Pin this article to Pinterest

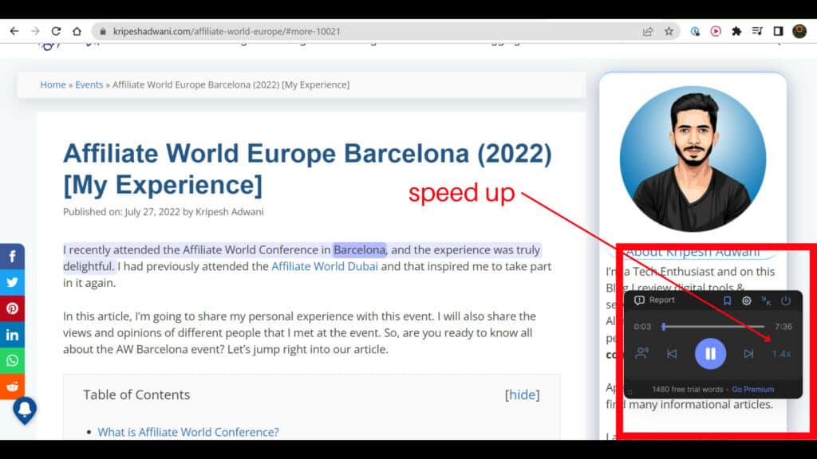point(12,308)
